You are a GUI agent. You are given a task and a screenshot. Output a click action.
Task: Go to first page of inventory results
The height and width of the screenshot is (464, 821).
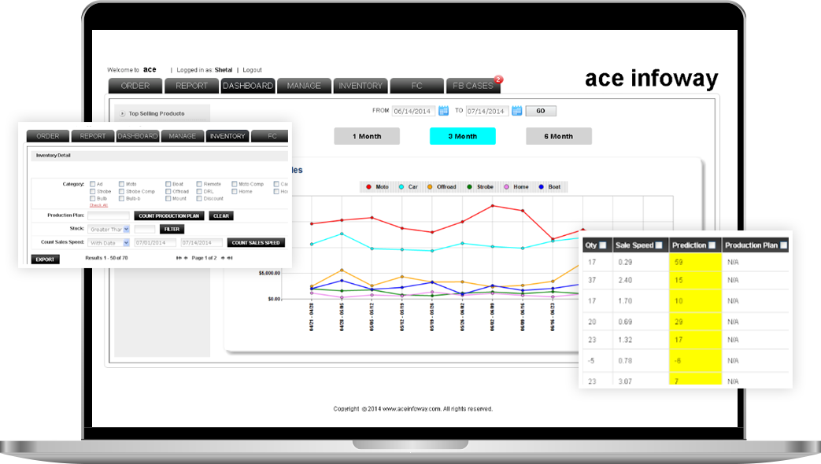click(179, 258)
